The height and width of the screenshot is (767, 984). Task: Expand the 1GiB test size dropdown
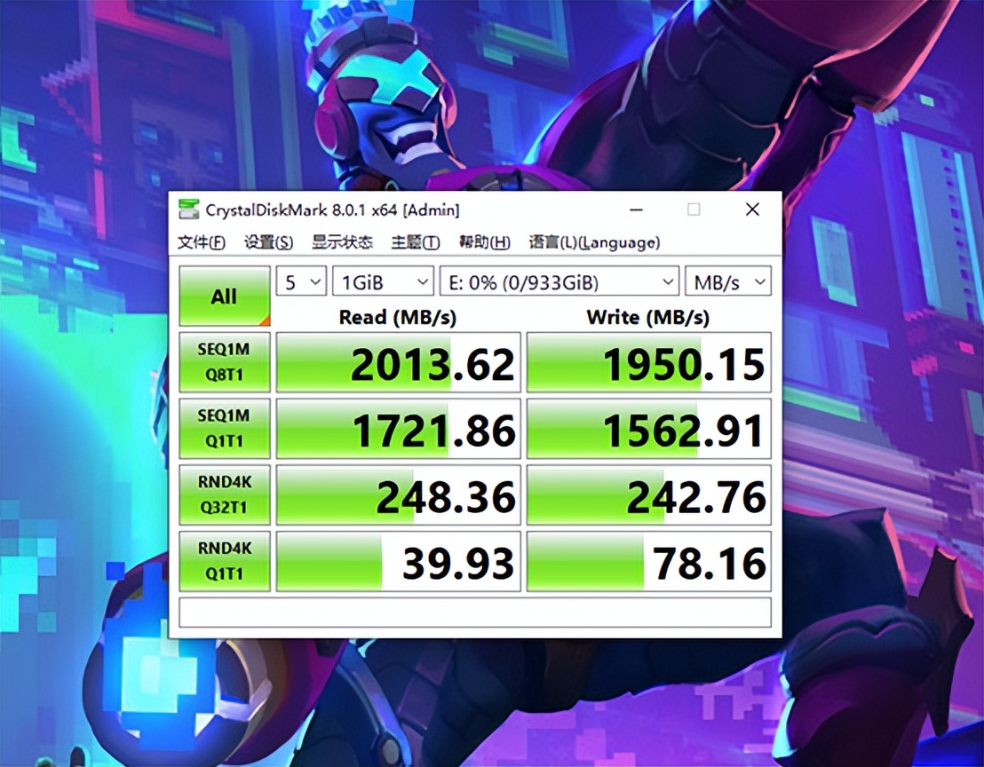(383, 281)
